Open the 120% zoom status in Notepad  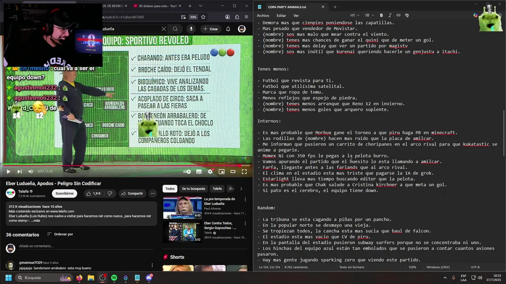tap(412, 267)
